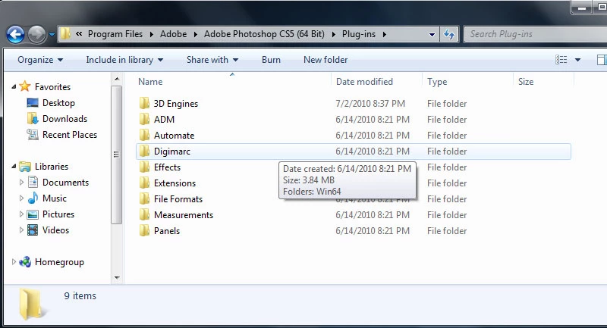
Task: Open Desktop in Favorites
Action: pos(58,103)
